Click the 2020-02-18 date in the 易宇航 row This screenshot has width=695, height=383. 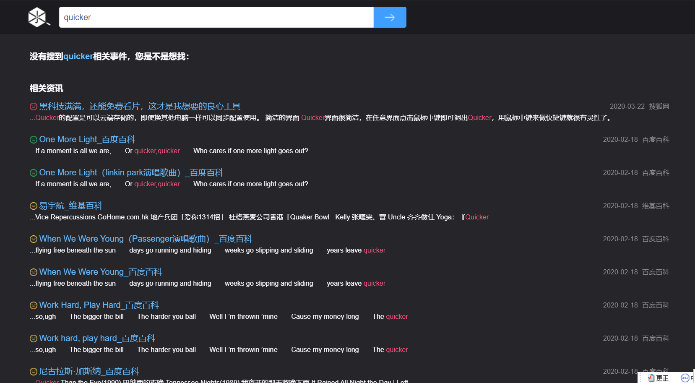tap(620, 206)
